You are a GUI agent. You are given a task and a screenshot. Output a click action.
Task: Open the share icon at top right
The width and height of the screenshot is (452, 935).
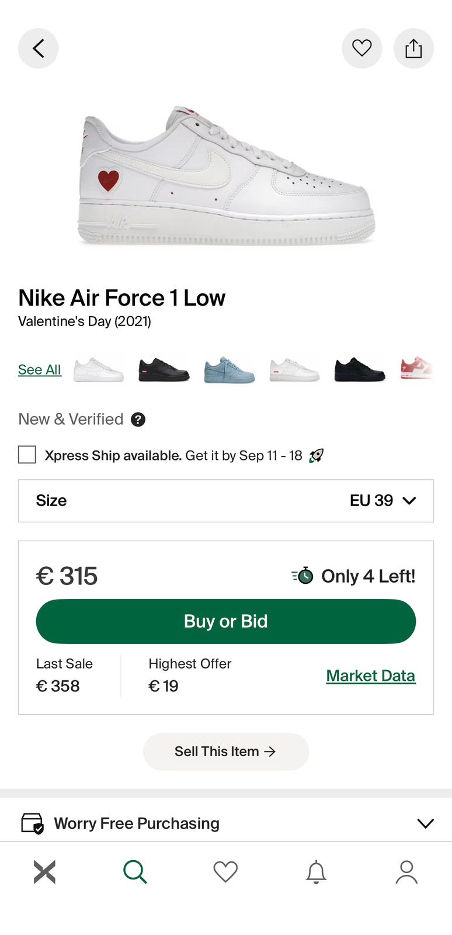tap(413, 49)
